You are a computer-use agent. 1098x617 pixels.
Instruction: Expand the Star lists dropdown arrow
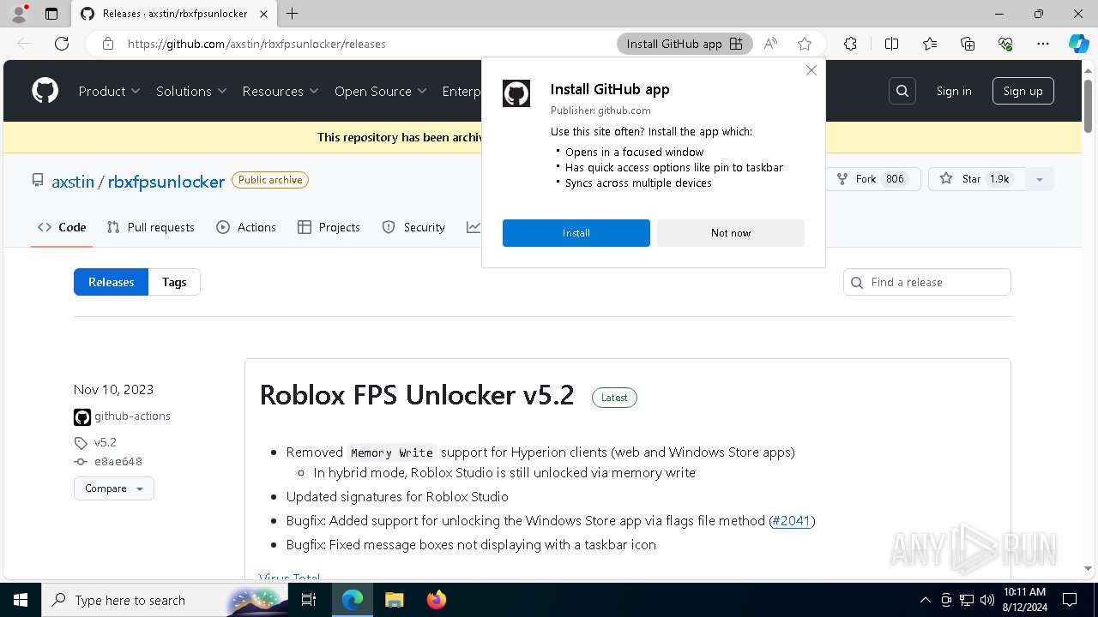point(1040,179)
